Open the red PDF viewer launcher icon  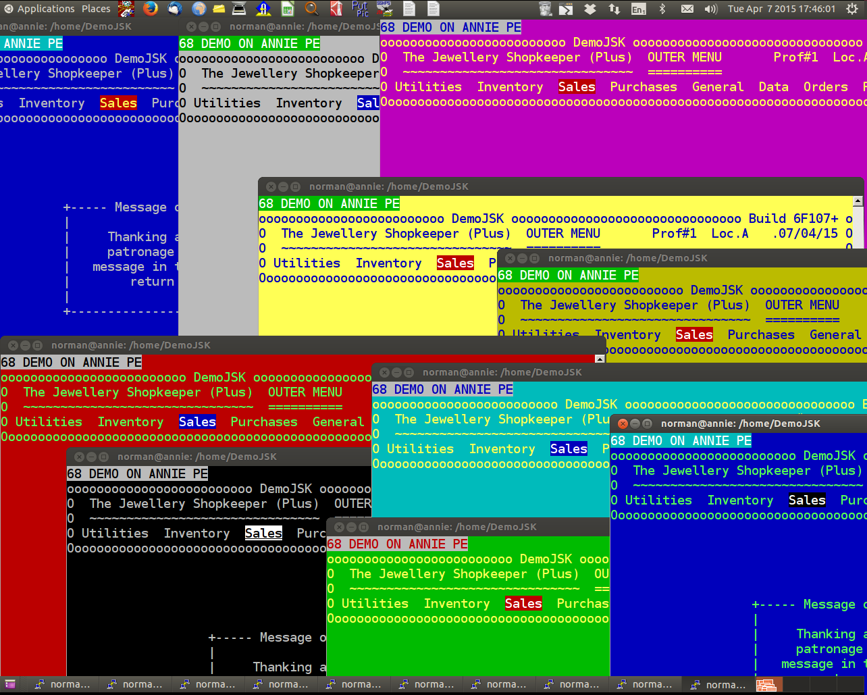point(336,9)
